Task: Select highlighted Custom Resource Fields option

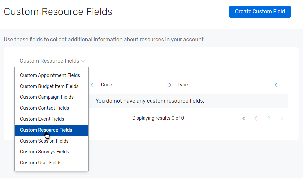Action: (x=51, y=130)
